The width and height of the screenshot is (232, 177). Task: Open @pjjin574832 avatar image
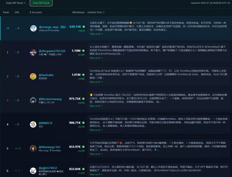coord(33,171)
